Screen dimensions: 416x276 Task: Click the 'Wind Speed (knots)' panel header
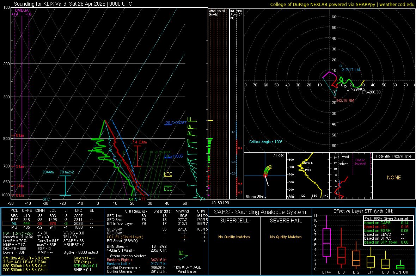[x=217, y=13]
